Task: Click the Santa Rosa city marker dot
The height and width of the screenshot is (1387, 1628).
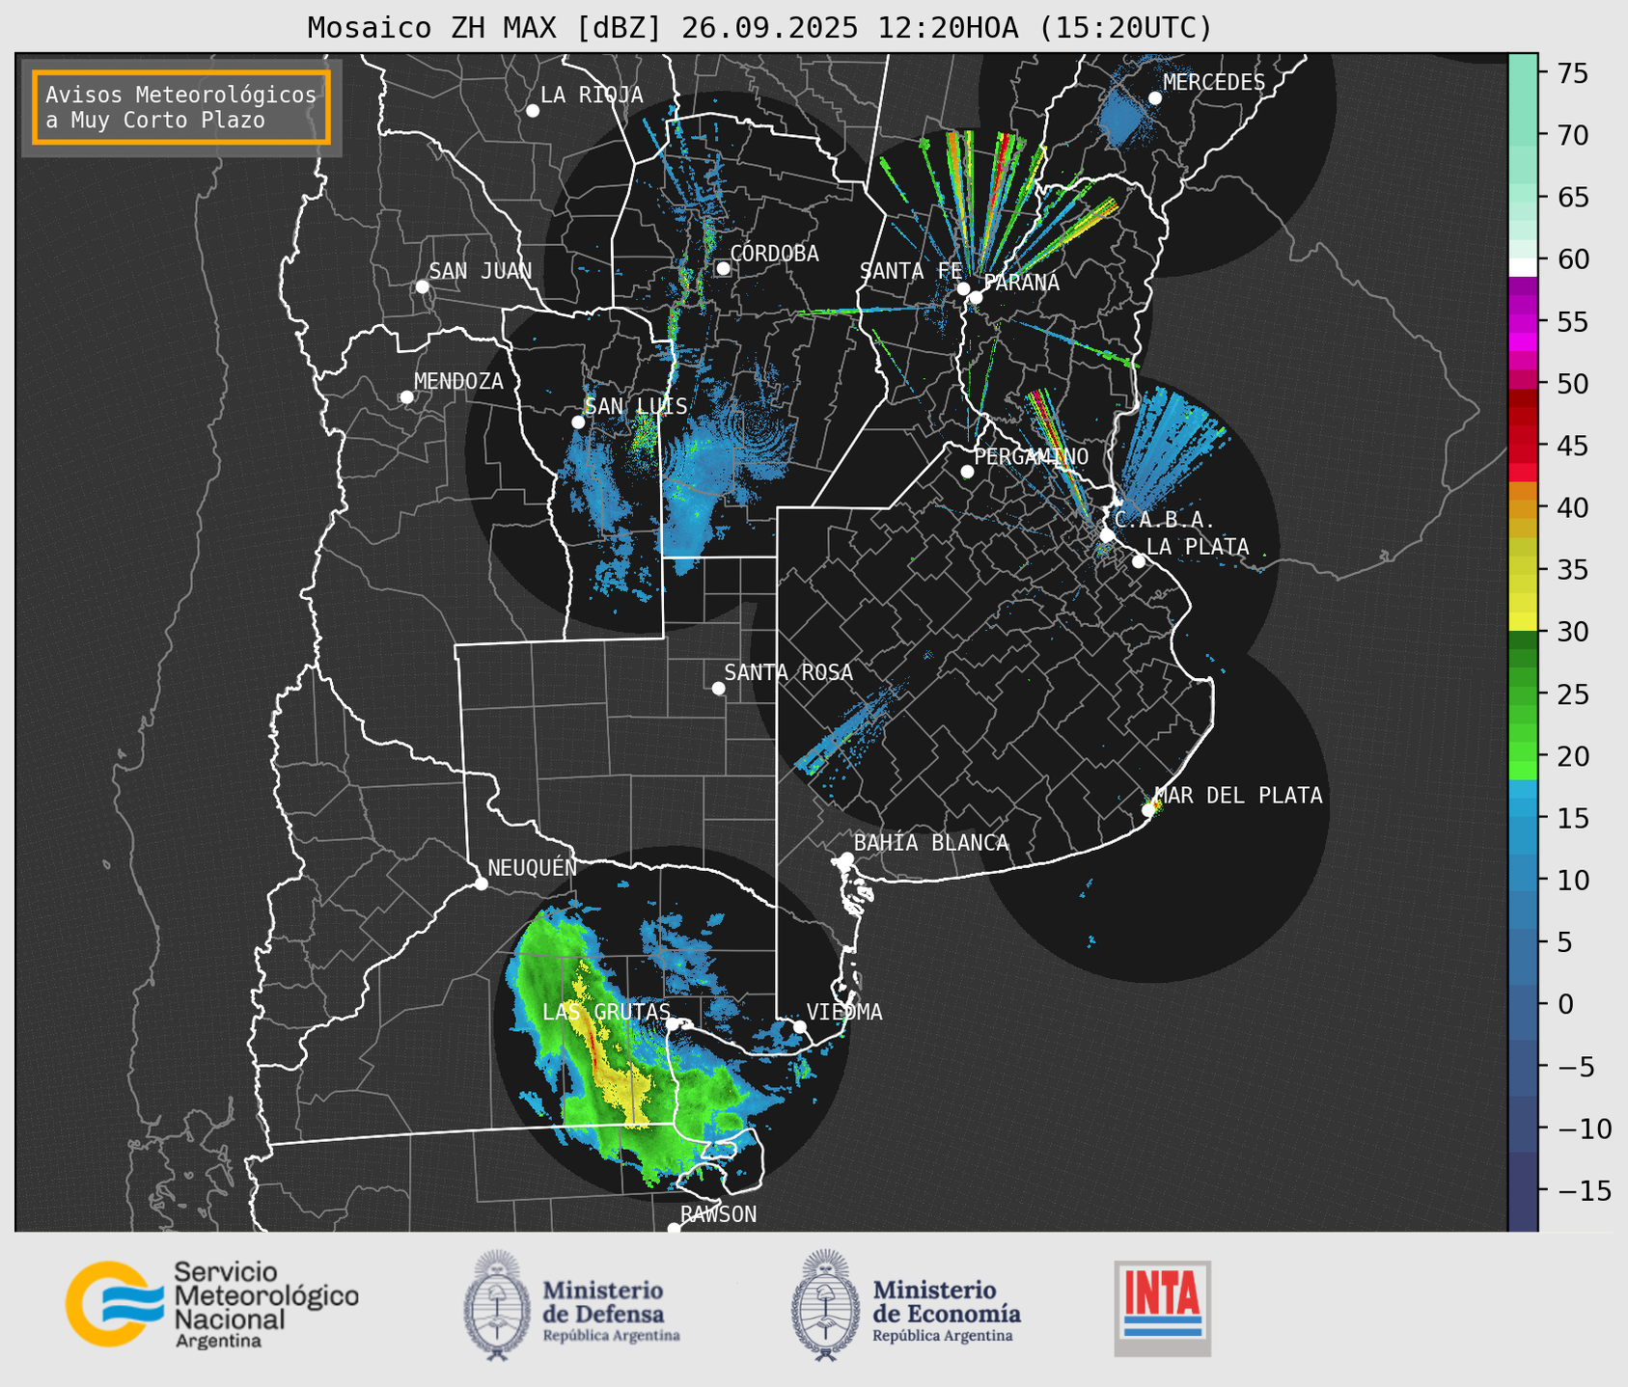Action: 718,688
